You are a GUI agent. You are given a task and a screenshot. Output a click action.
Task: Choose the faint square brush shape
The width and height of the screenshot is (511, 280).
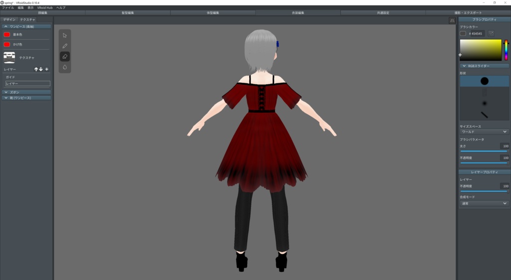tap(484, 92)
